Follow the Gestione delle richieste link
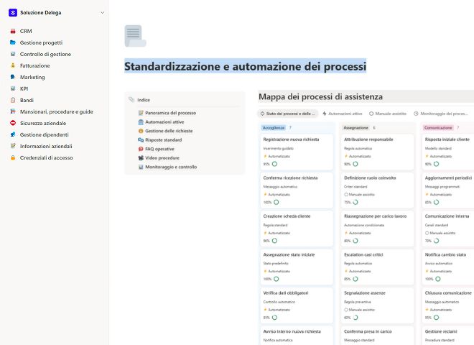The image size is (474, 345). point(169,131)
